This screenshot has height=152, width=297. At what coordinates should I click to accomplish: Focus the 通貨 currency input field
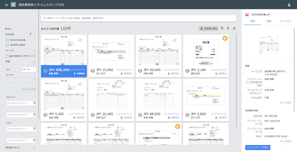[x=29, y=69]
